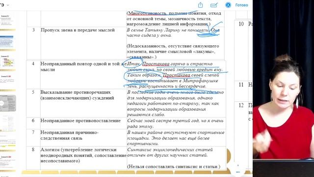The width and height of the screenshot is (314, 177).
Task: Click row number 11 in right table
Action: [241, 85]
